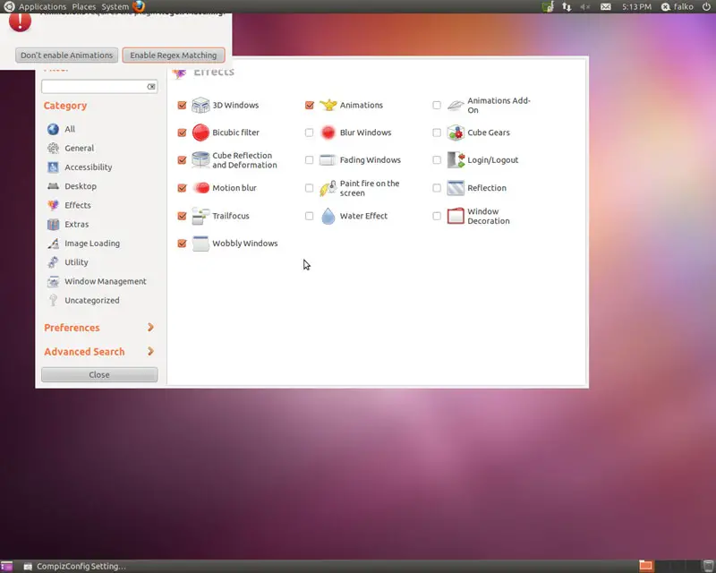
Task: Open the Applications menu
Action: [x=42, y=6]
